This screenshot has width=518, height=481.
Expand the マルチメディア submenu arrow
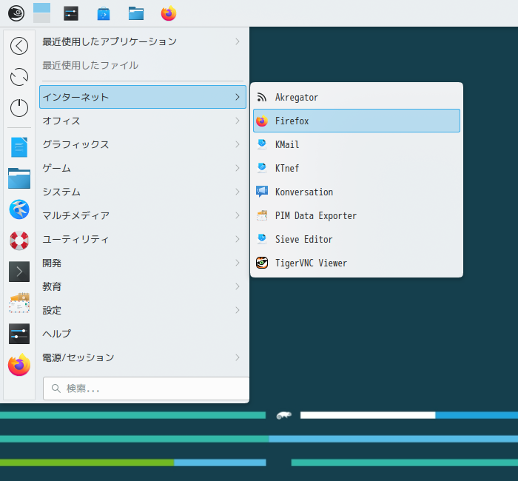[238, 215]
